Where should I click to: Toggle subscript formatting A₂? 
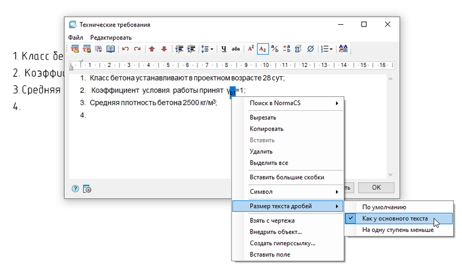tap(263, 49)
